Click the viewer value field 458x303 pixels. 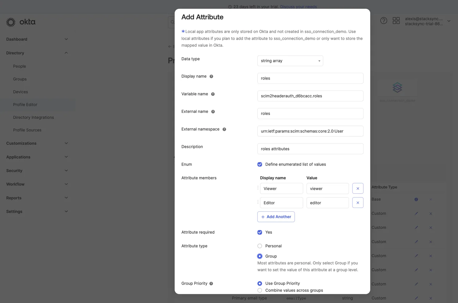click(x=327, y=189)
